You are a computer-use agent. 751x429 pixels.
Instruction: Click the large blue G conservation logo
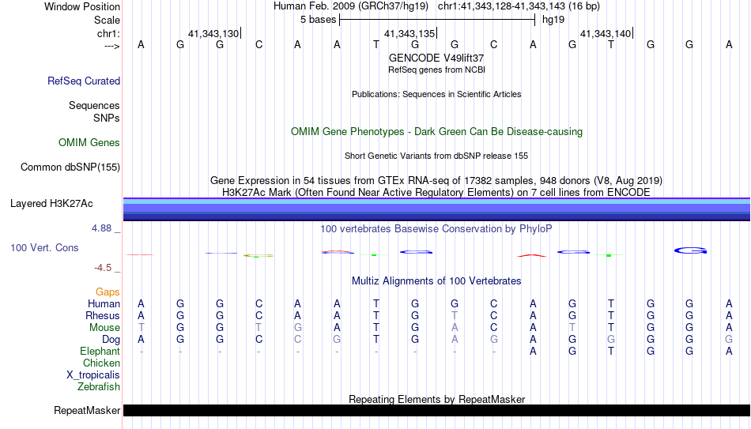pos(690,250)
